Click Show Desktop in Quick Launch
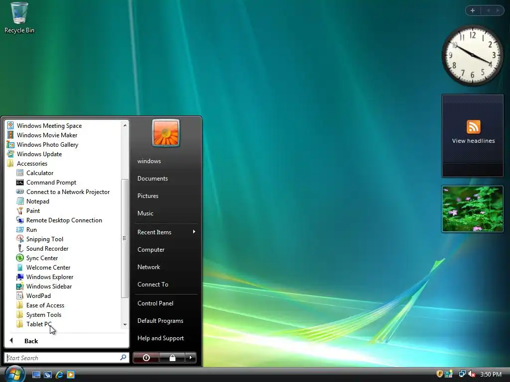The width and height of the screenshot is (510, 382). 36,375
